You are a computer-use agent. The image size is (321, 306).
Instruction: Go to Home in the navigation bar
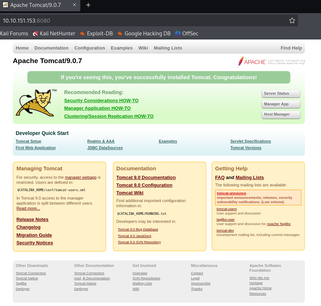click(x=22, y=48)
